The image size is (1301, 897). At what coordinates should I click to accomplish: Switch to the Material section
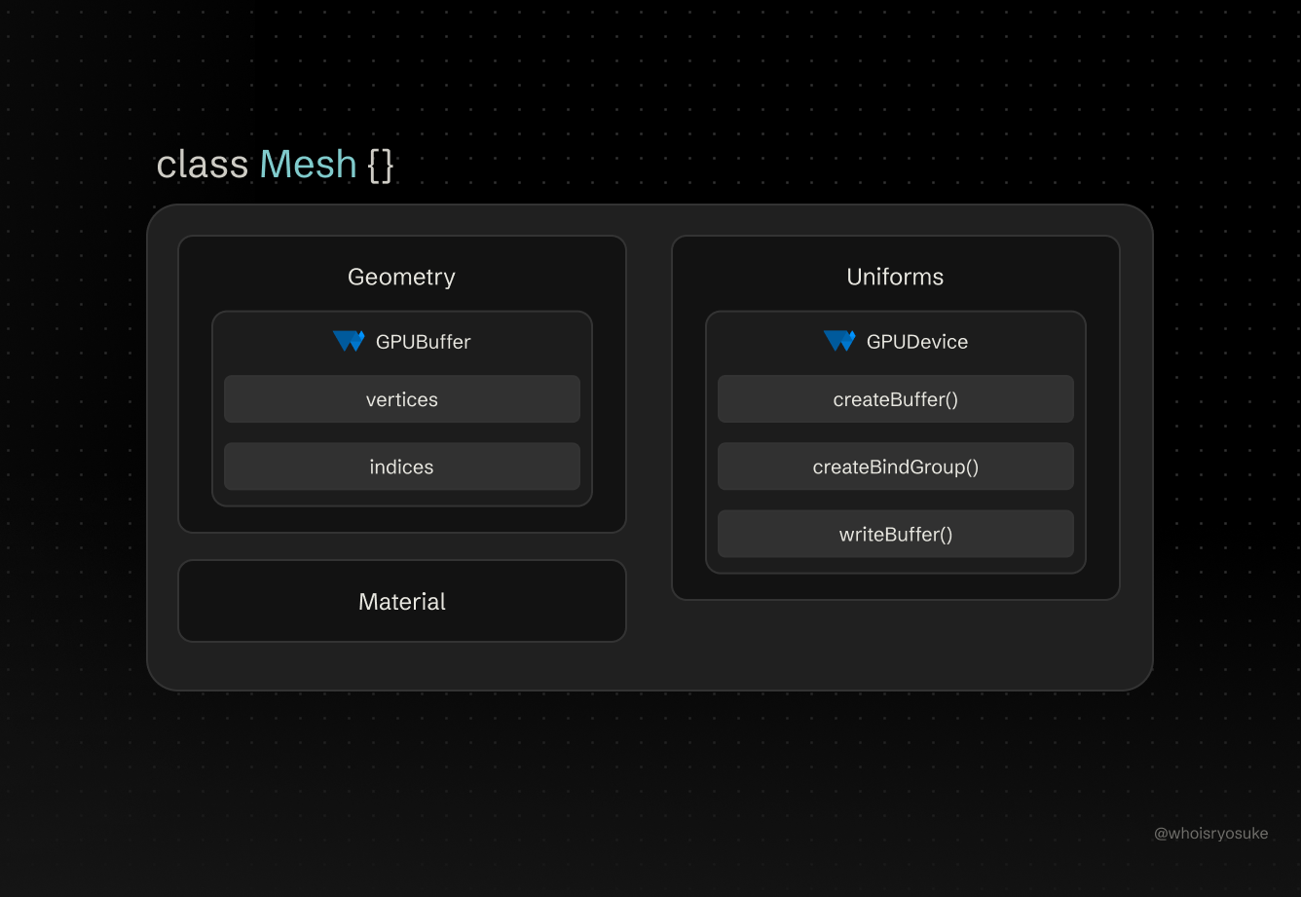(401, 601)
